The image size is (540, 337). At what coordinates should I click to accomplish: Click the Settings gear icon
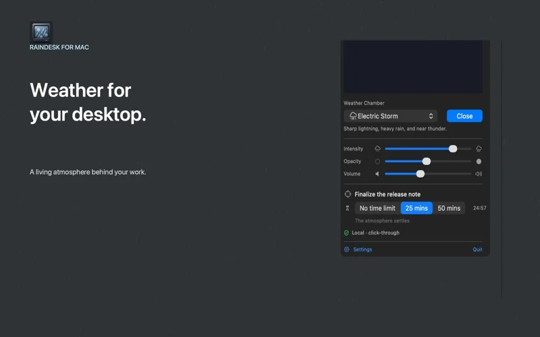click(x=347, y=249)
